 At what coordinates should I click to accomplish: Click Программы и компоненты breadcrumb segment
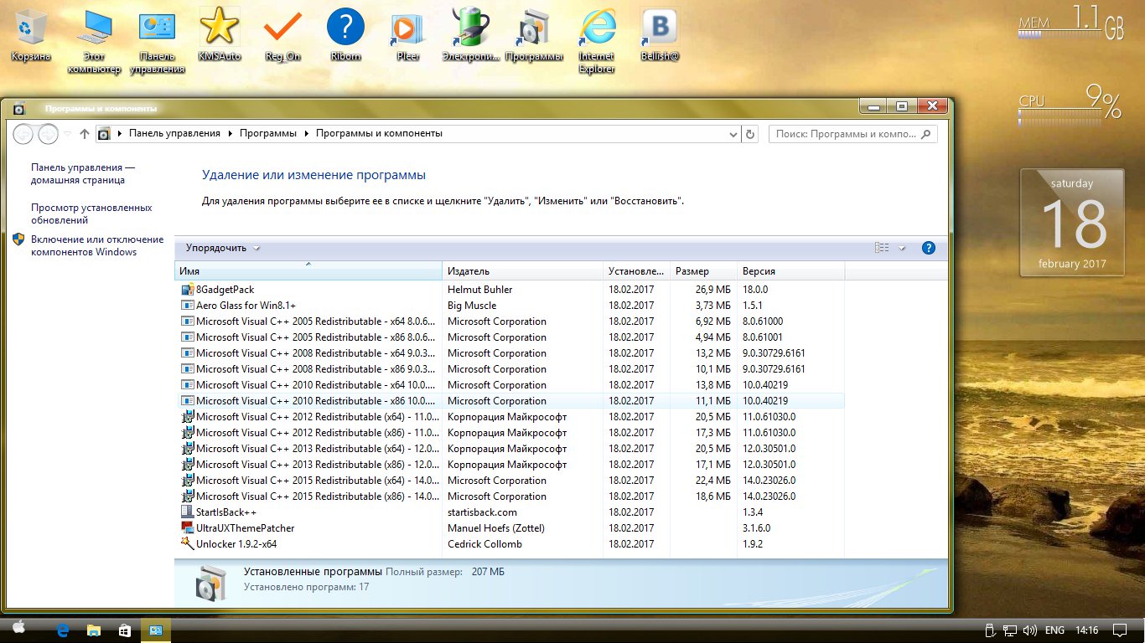click(x=379, y=133)
